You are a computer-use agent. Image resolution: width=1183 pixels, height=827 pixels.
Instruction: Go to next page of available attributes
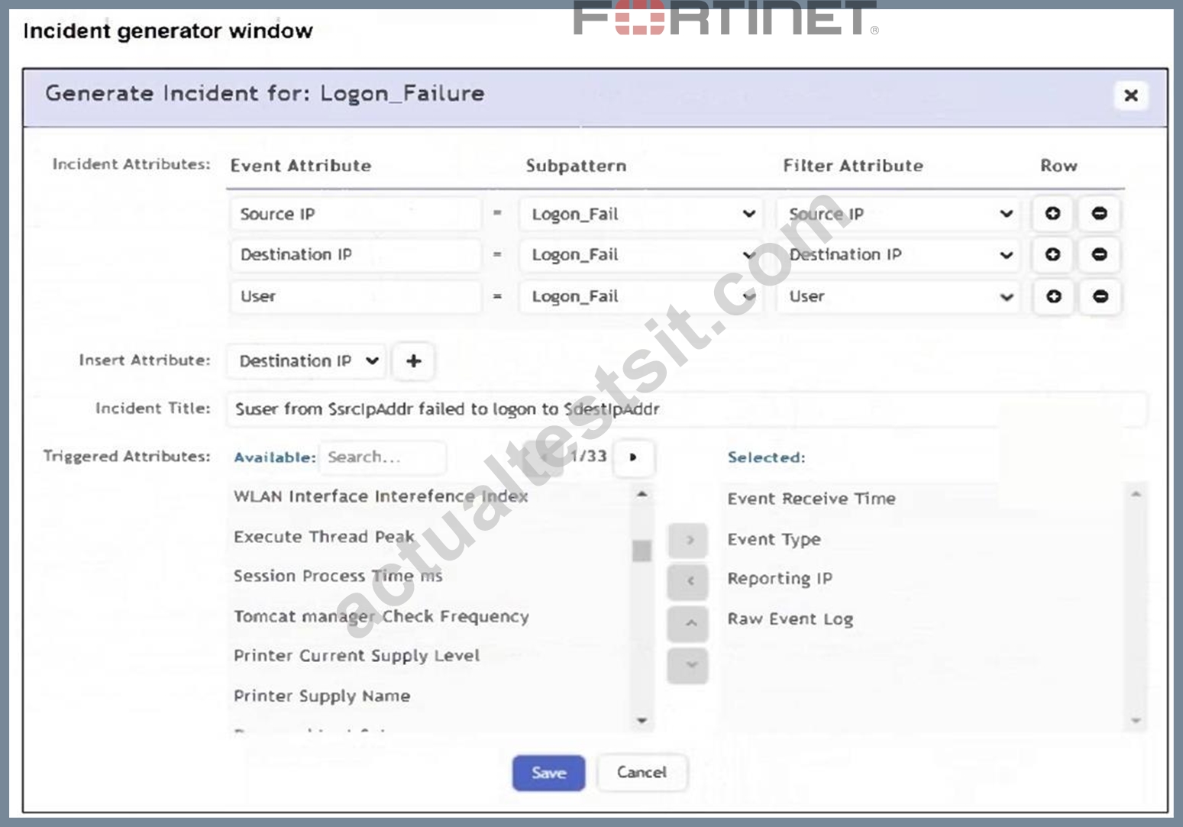[633, 457]
